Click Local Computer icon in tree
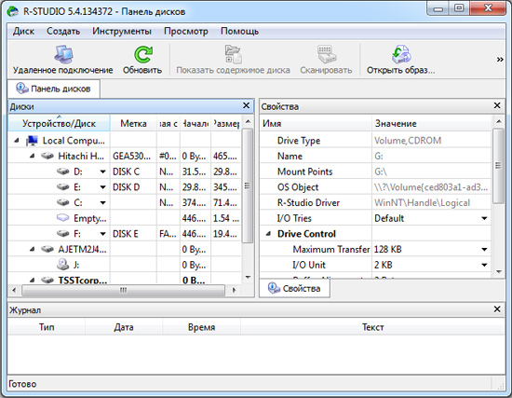Viewport: 512px width, 398px height. point(32,141)
